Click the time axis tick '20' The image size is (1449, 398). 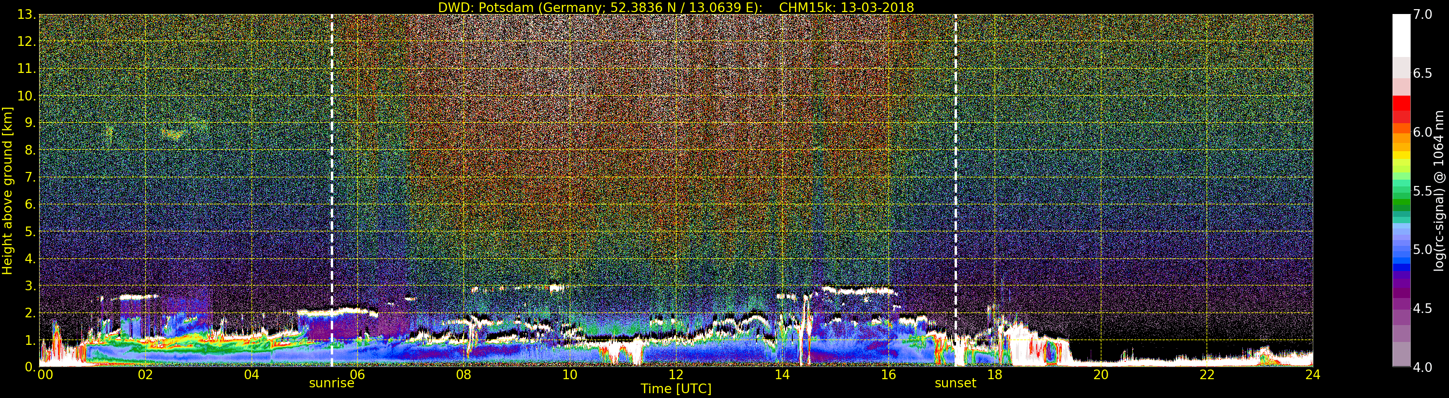(1100, 375)
